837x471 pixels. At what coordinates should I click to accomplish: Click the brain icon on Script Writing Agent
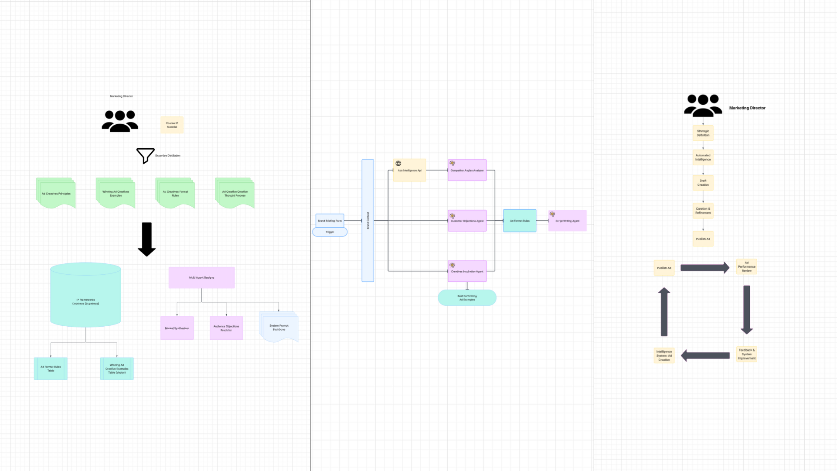pos(552,214)
